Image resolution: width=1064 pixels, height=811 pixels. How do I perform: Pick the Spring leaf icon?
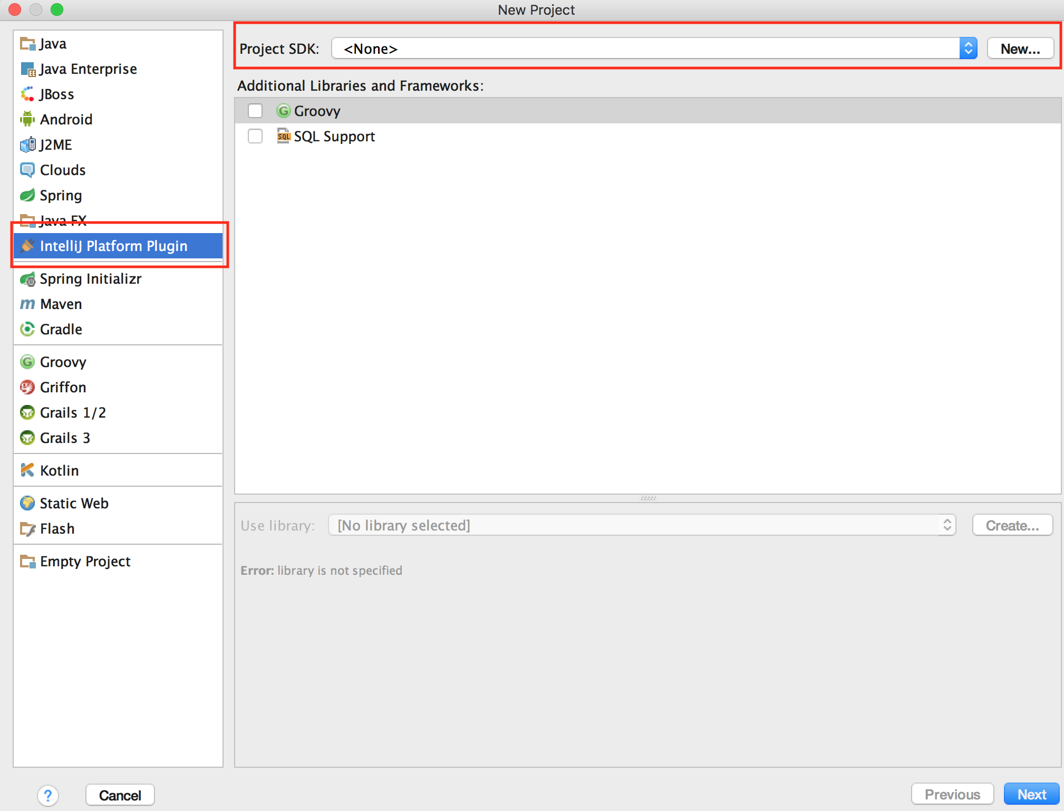click(27, 195)
